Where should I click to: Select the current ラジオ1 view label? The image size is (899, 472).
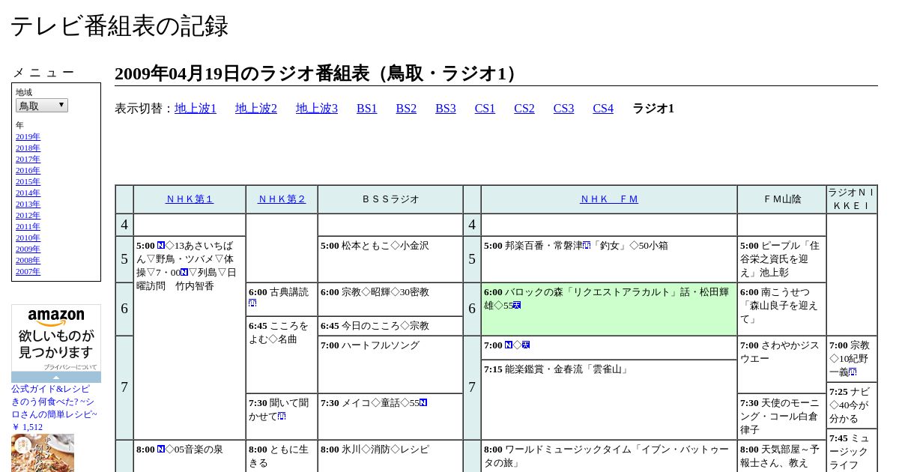pos(653,109)
